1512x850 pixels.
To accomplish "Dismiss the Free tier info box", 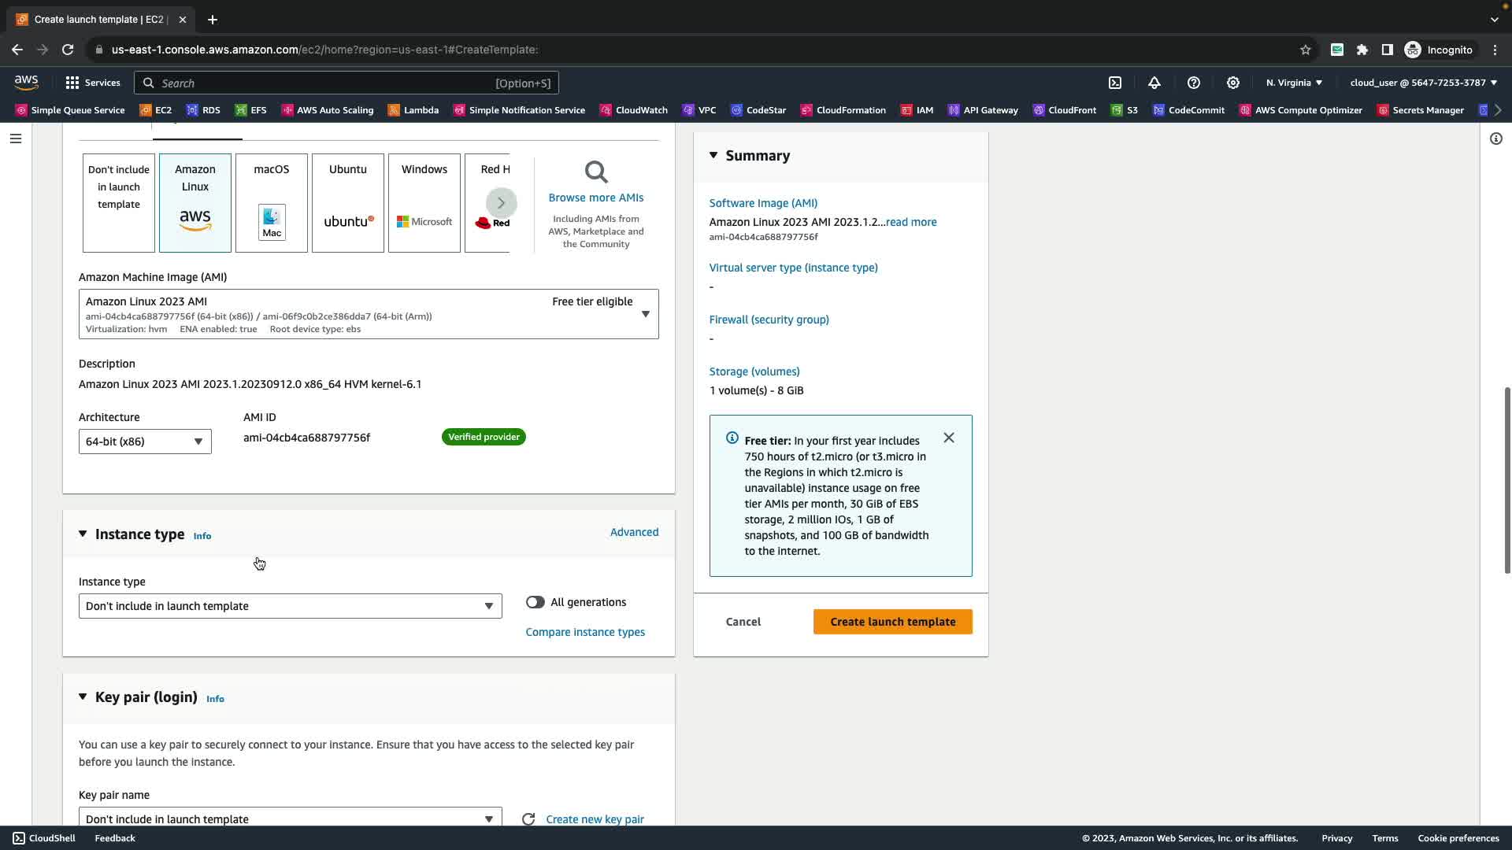I will (x=949, y=438).
